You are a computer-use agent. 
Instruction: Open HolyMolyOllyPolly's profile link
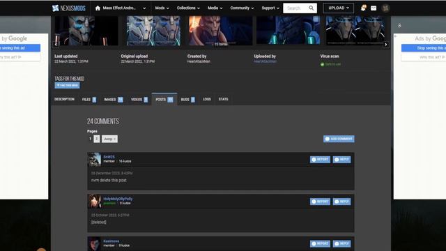[118, 199]
